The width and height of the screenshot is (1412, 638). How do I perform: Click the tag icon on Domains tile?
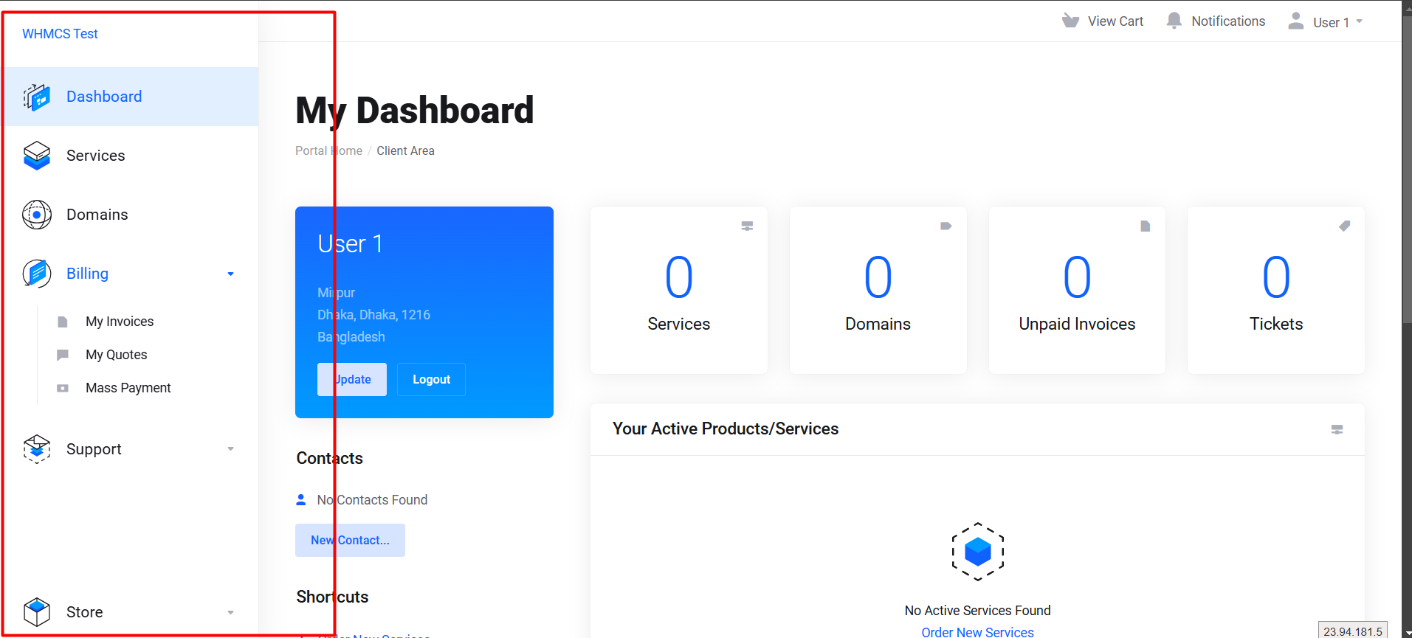point(946,226)
